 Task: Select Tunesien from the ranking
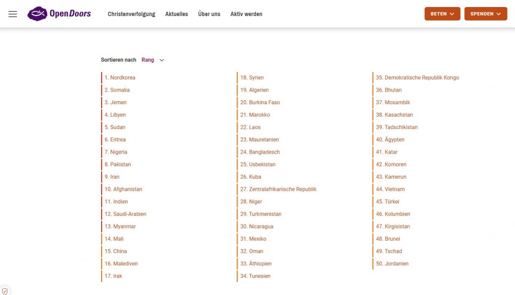255,276
